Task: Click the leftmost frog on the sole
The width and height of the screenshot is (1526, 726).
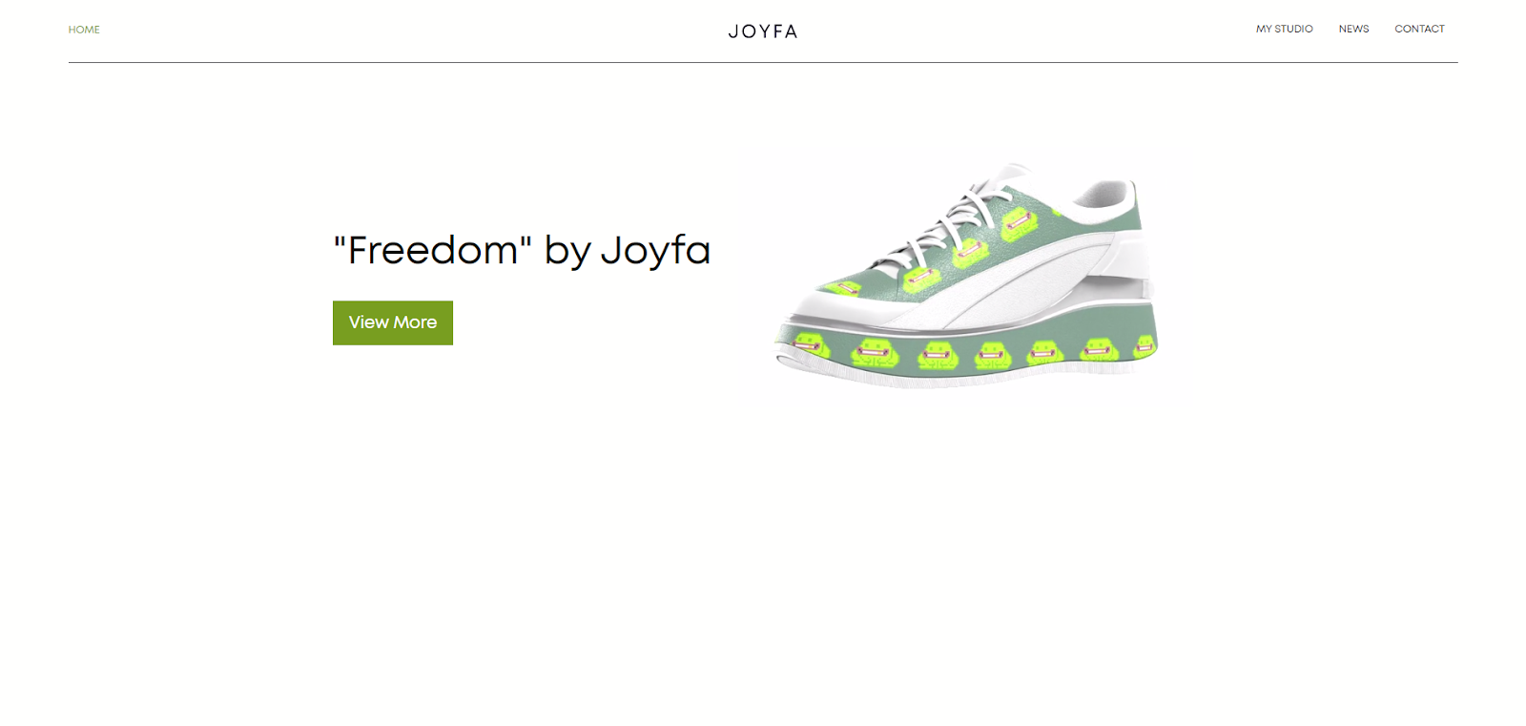Action: click(x=809, y=344)
